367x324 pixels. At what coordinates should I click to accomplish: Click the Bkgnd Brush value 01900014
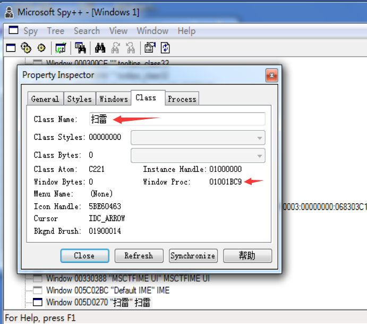pyautogui.click(x=105, y=231)
